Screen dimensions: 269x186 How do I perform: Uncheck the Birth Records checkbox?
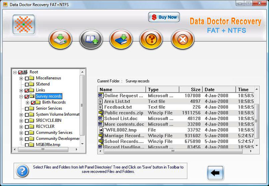(33, 103)
